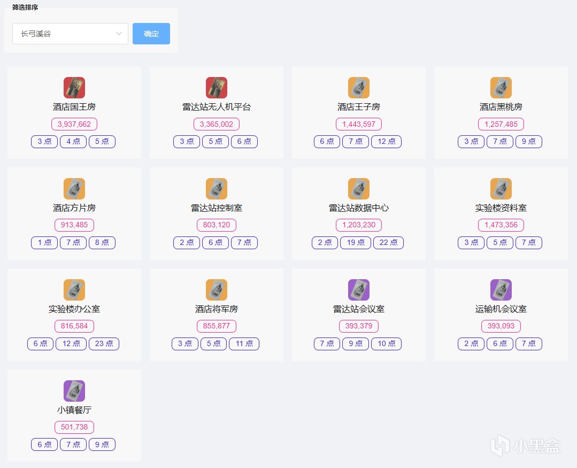The image size is (577, 468).
Task: Click the 12 点 tag under 酒店王子房
Action: point(387,142)
